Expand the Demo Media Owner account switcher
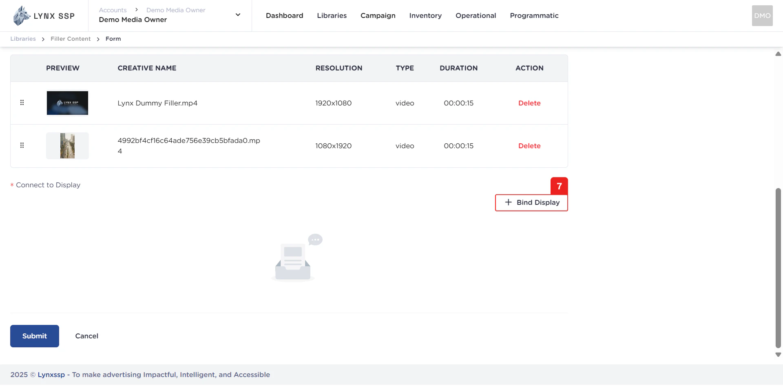This screenshot has height=386, width=783. pos(237,15)
